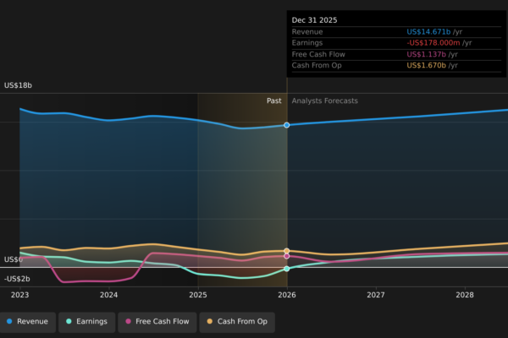The image size is (508, 338).
Task: Click the blue Revenue legend dot
Action: pyautogui.click(x=9, y=321)
